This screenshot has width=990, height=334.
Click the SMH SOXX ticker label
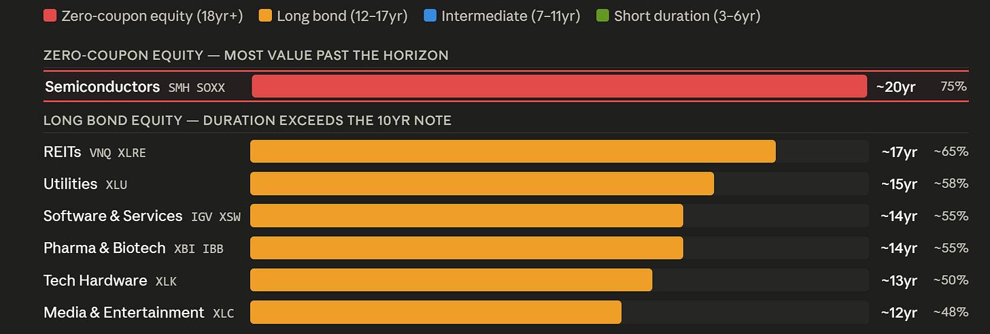(x=196, y=88)
